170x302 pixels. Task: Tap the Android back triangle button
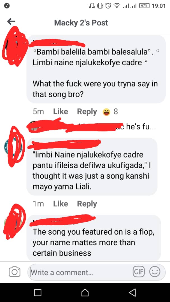(x=132, y=292)
